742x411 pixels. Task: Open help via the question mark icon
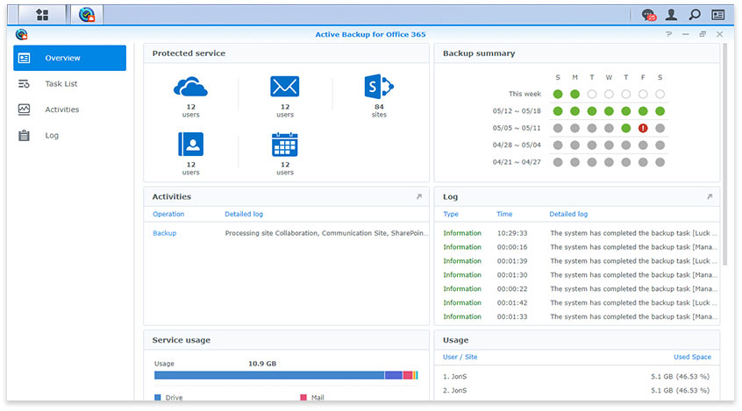(668, 34)
